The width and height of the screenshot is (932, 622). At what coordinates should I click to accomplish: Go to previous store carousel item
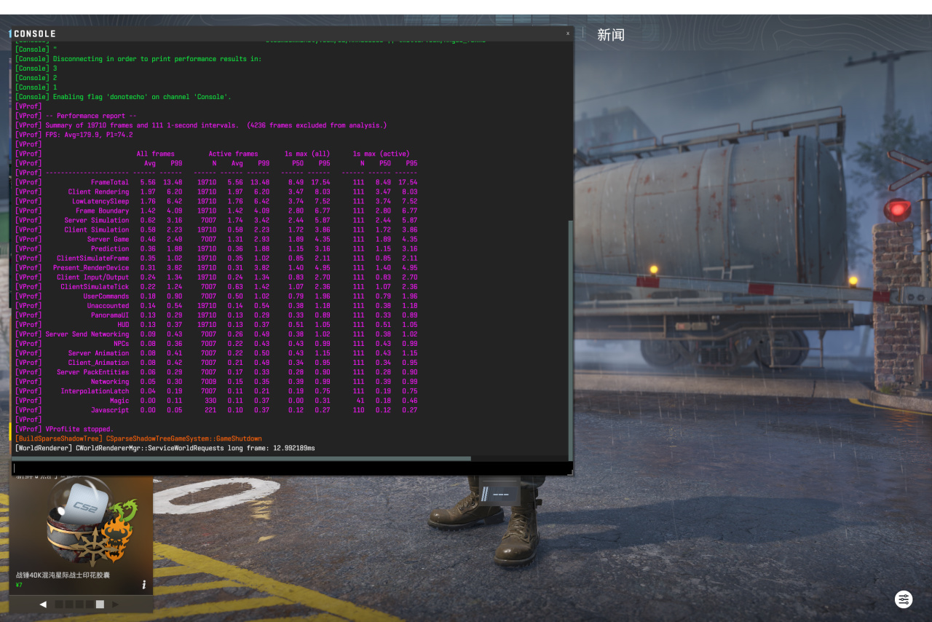click(x=43, y=604)
